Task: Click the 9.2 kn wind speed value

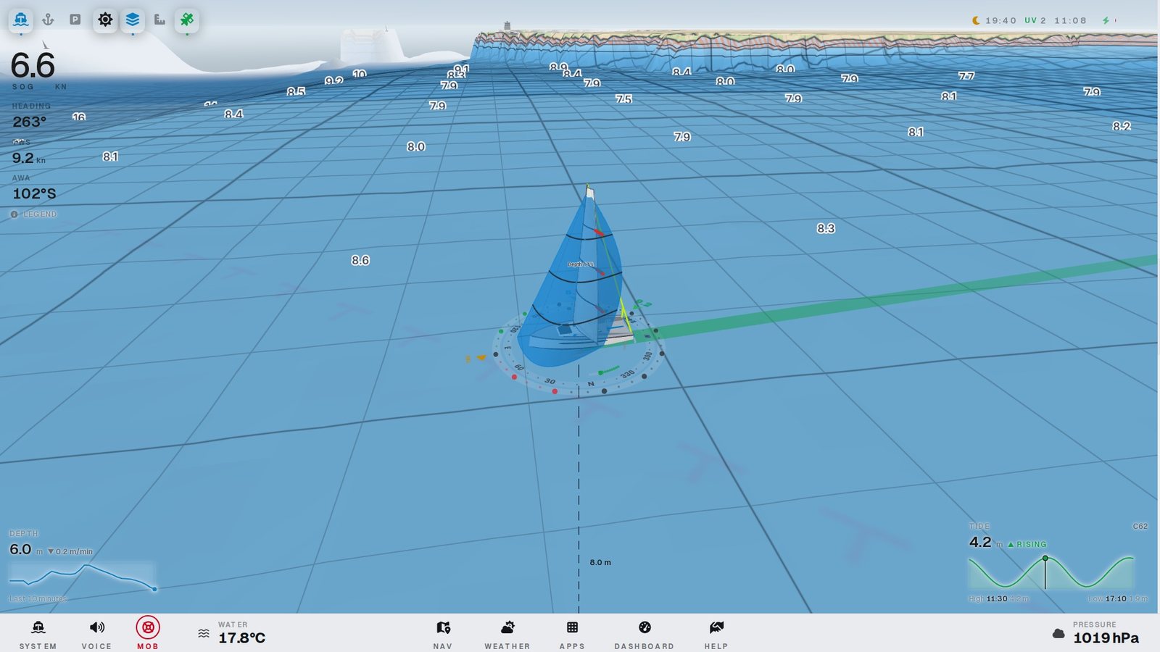Action: coord(28,158)
